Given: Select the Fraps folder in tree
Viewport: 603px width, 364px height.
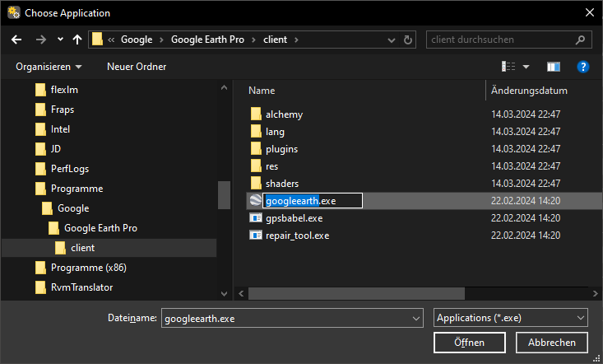Looking at the screenshot, I should [63, 110].
